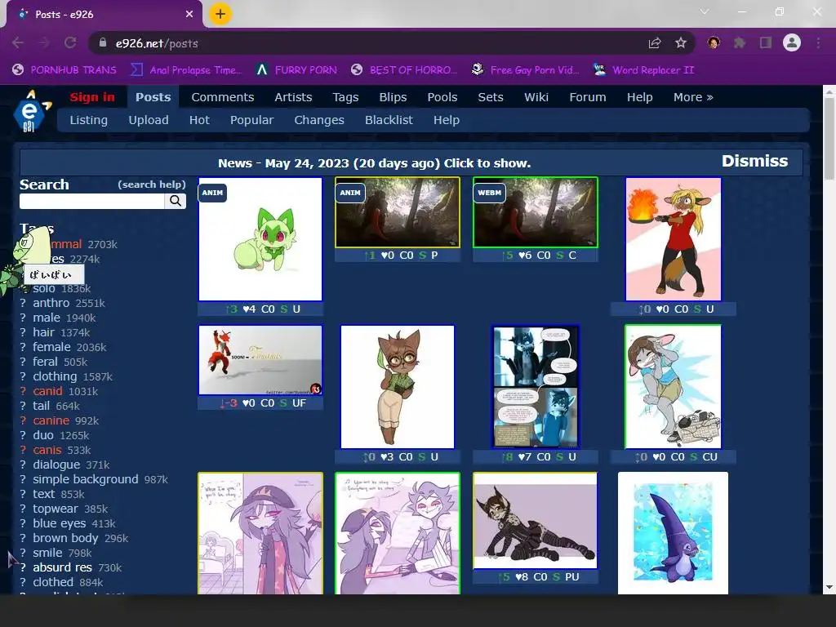Viewport: 836px width, 627px height.
Task: Click the 'absurd res' tag link
Action: [x=62, y=567]
